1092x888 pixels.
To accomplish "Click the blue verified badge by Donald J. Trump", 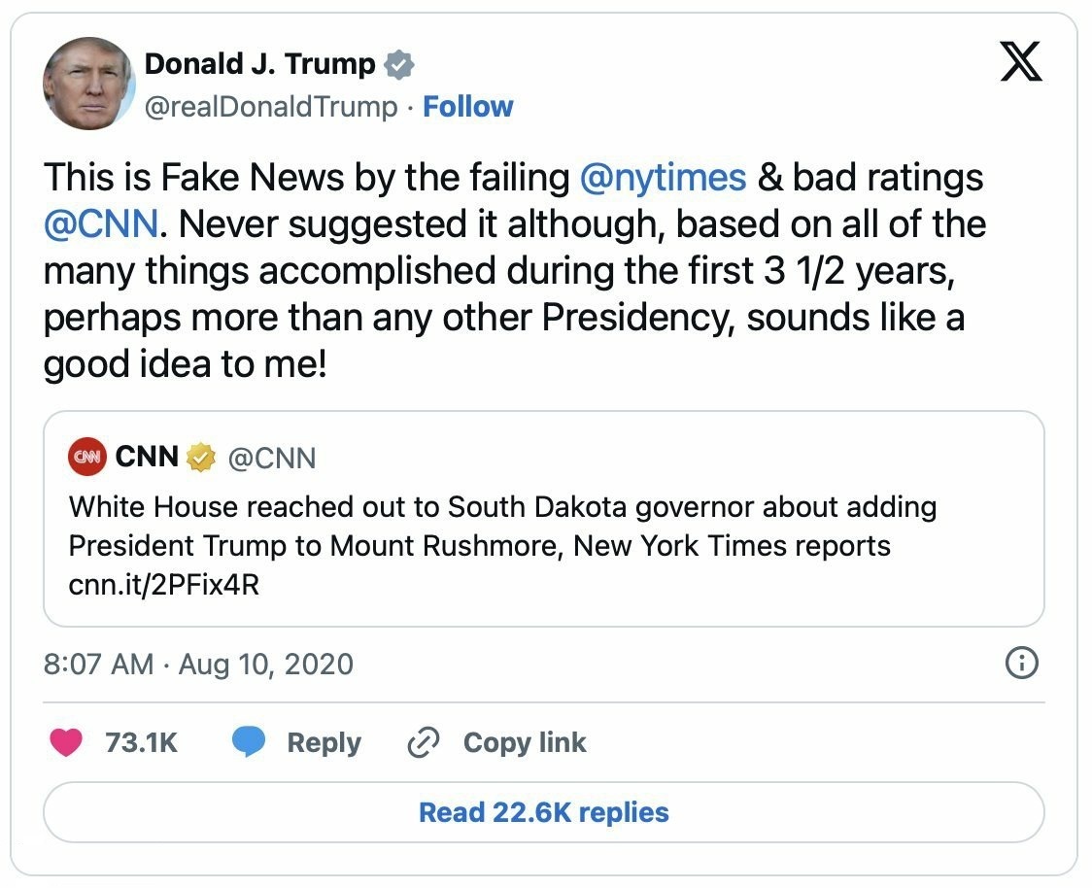I will pyautogui.click(x=399, y=65).
